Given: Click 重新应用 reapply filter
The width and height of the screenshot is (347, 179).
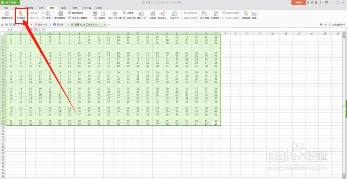Looking at the screenshot, I should click(33, 18).
